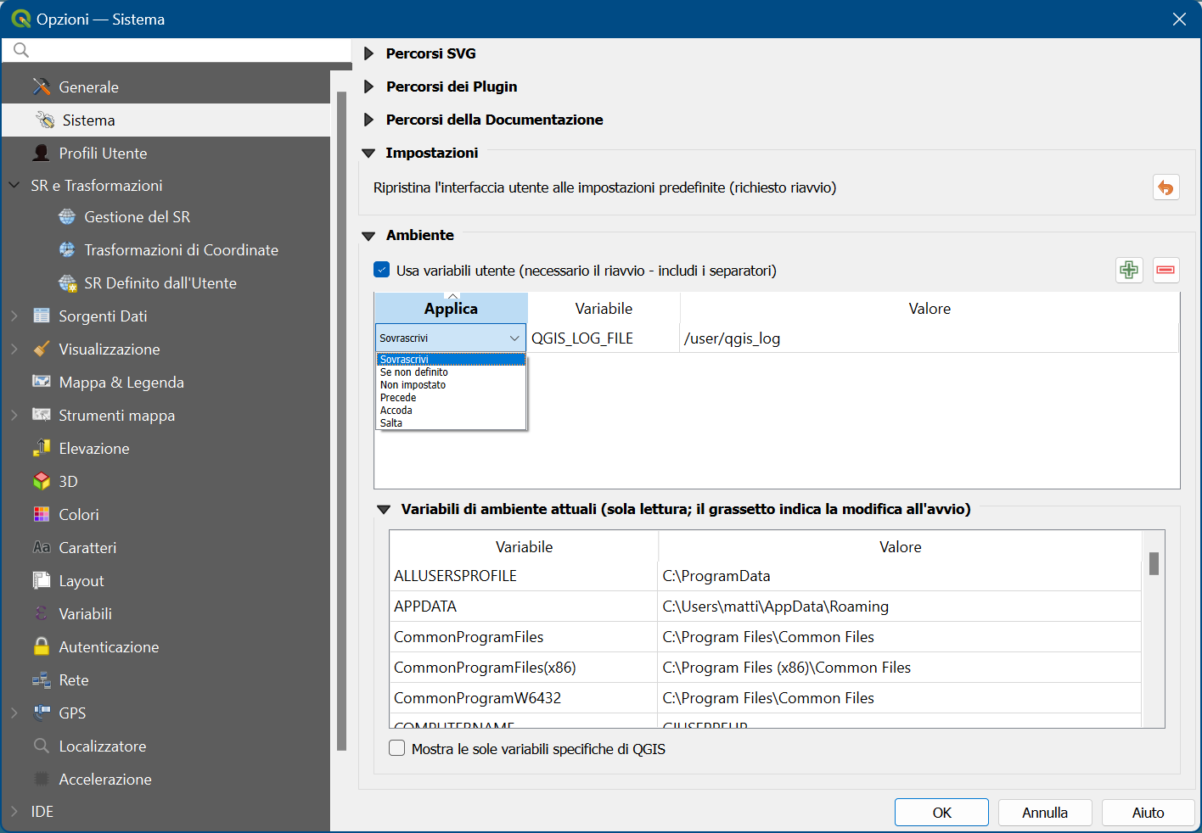Sort by the Applica column header
The width and height of the screenshot is (1202, 833).
[451, 309]
